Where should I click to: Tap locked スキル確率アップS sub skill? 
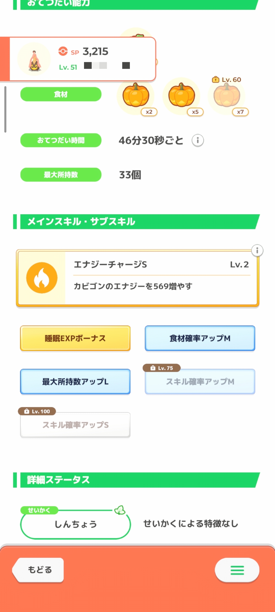[75, 425]
